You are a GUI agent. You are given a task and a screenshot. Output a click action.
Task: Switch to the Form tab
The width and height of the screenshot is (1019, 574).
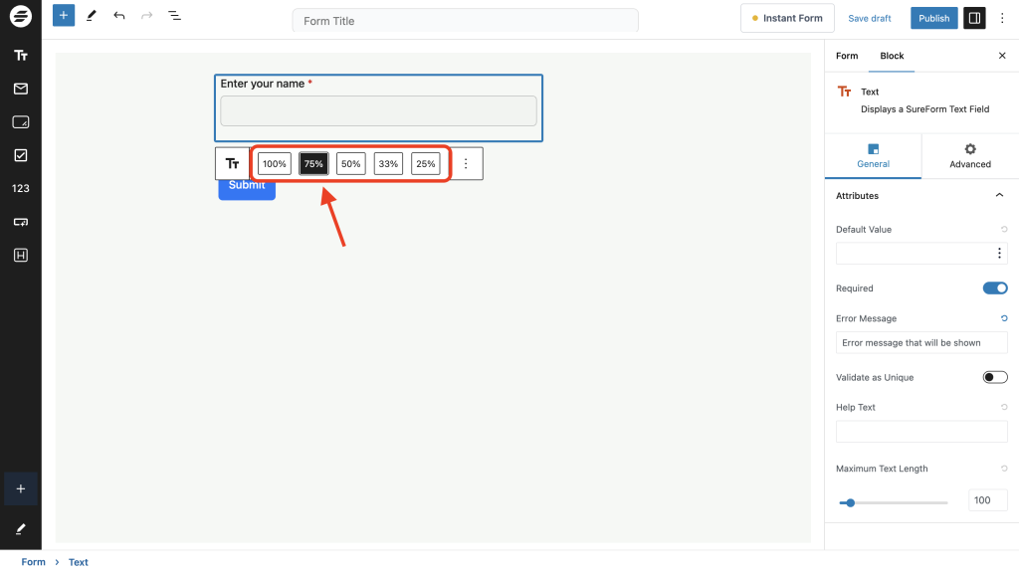(x=847, y=56)
